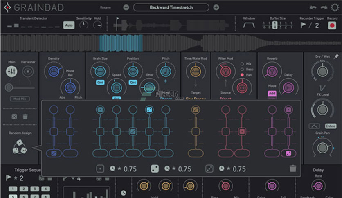
Task: Click the Hold knob
Action: [x=97, y=25]
